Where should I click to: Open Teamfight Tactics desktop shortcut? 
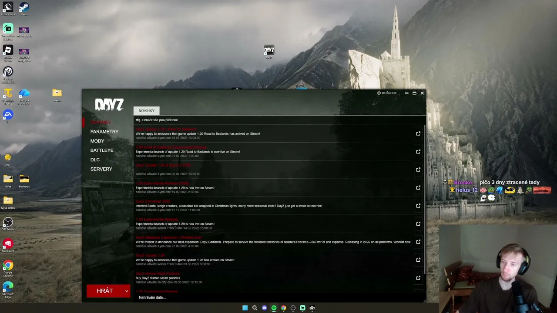[8, 96]
